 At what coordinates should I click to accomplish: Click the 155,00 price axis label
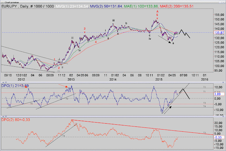pyautogui.click(x=219, y=15)
